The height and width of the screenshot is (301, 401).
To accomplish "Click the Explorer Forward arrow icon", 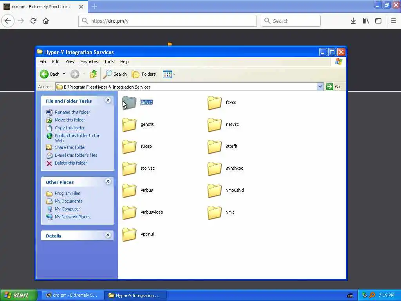I will (75, 74).
